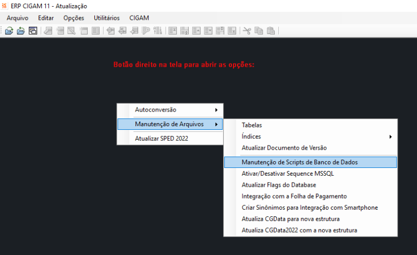Choose Ativar/Desativar Sequence MSSQL

click(x=310, y=174)
